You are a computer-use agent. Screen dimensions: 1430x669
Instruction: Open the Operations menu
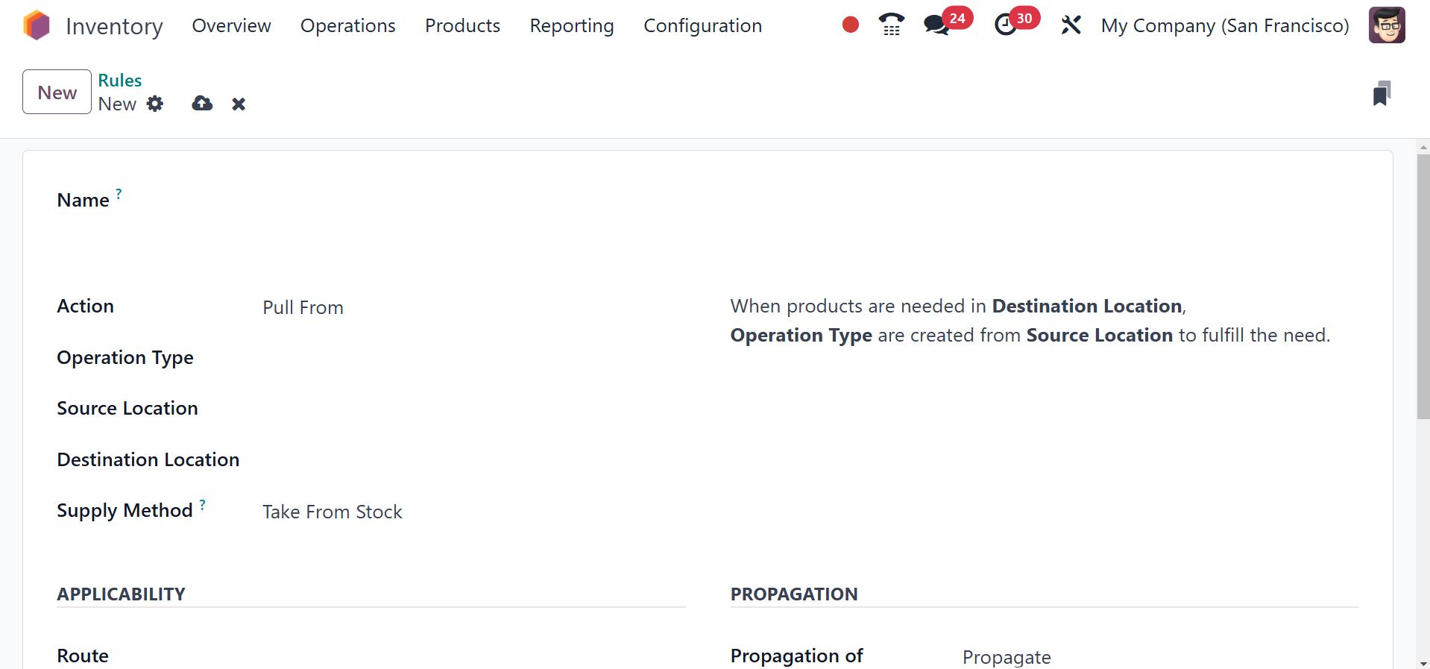click(347, 25)
